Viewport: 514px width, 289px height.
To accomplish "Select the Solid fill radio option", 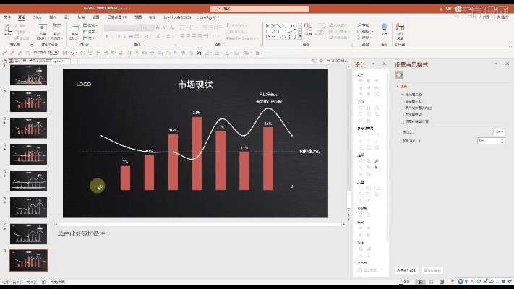I will [402, 95].
